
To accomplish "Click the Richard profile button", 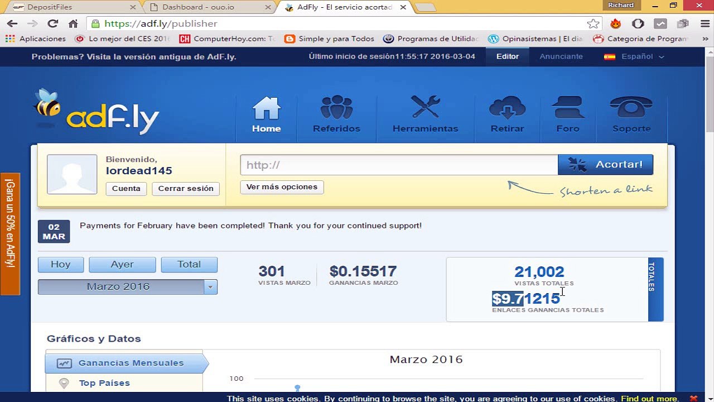I will click(621, 5).
